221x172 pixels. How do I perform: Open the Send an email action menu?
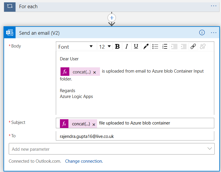click(214, 33)
